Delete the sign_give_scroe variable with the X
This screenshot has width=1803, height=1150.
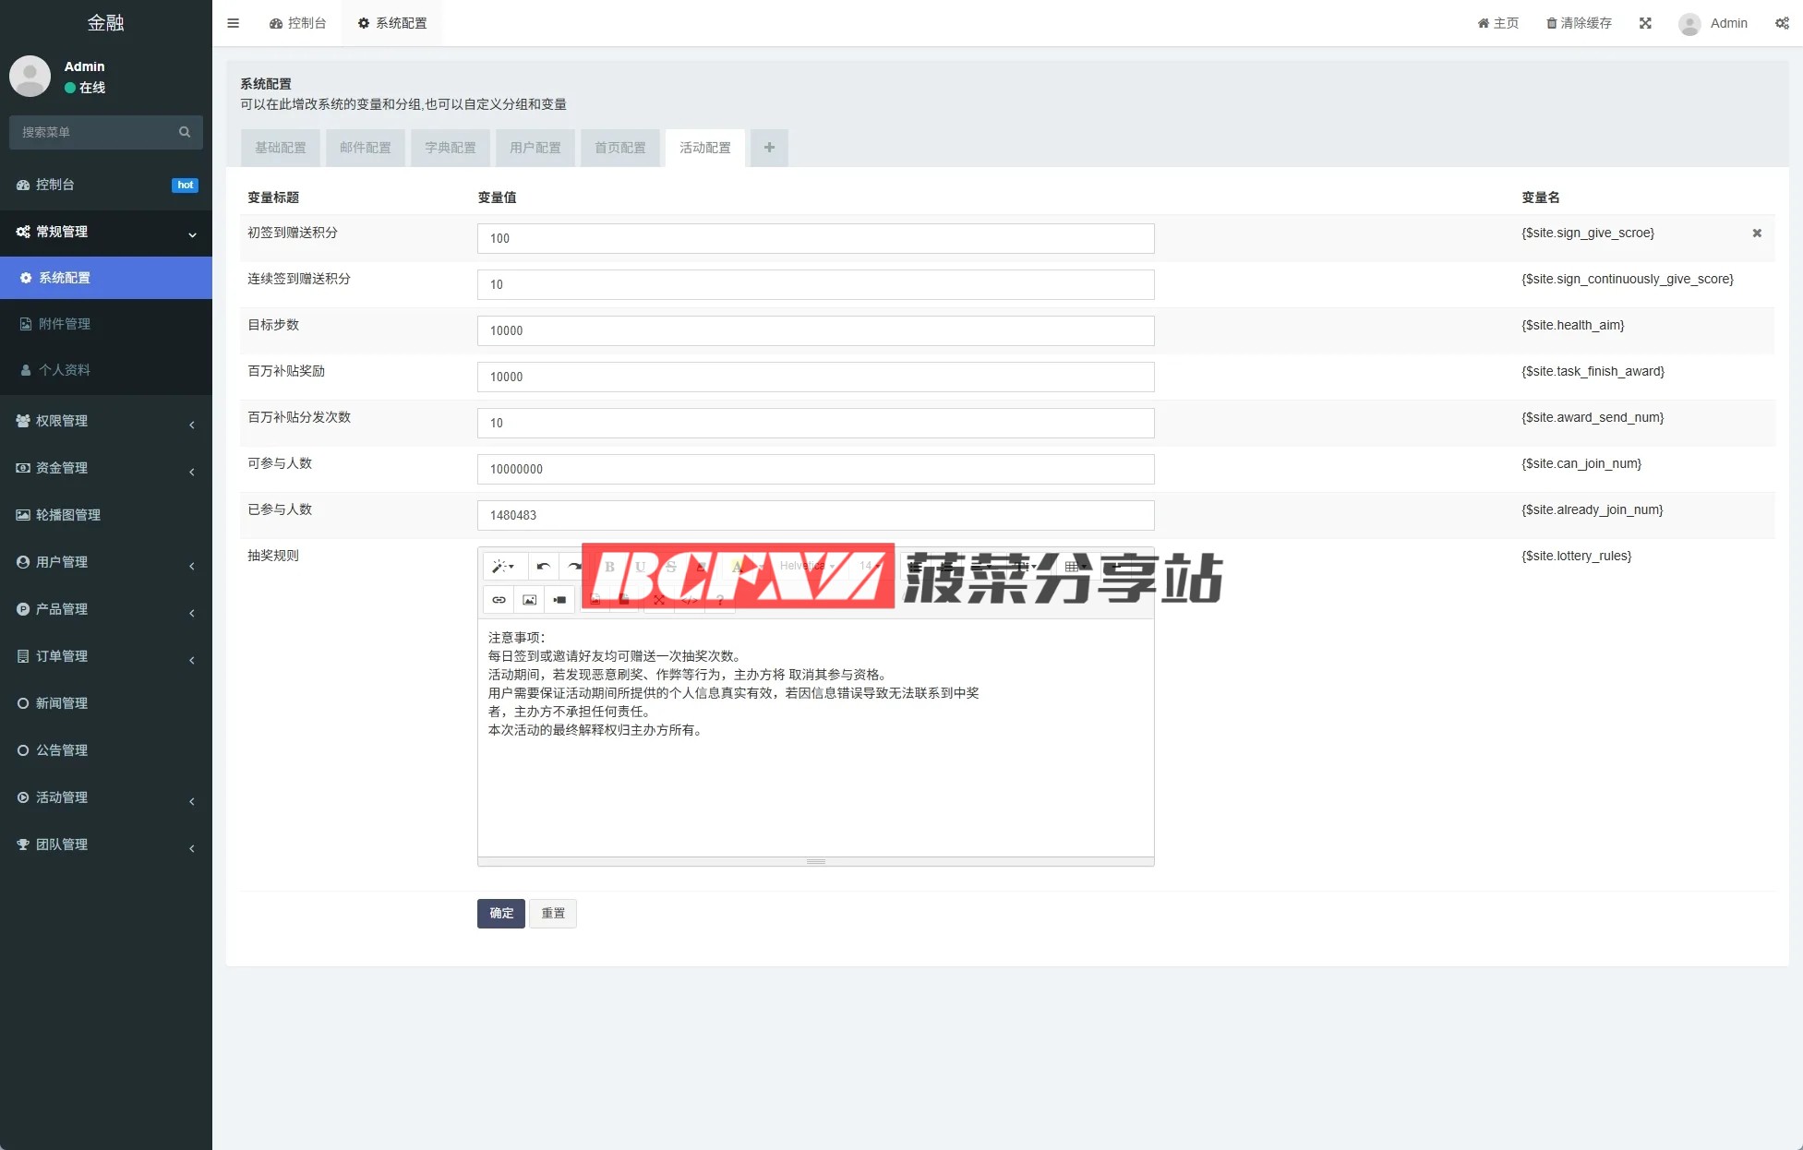pyautogui.click(x=1757, y=234)
